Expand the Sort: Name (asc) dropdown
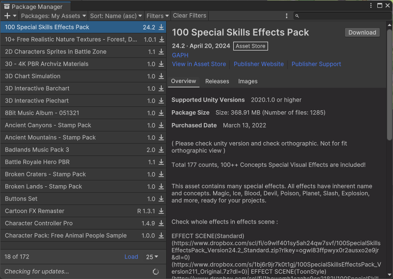Viewport: 393px width, 279px height. pos(116,16)
